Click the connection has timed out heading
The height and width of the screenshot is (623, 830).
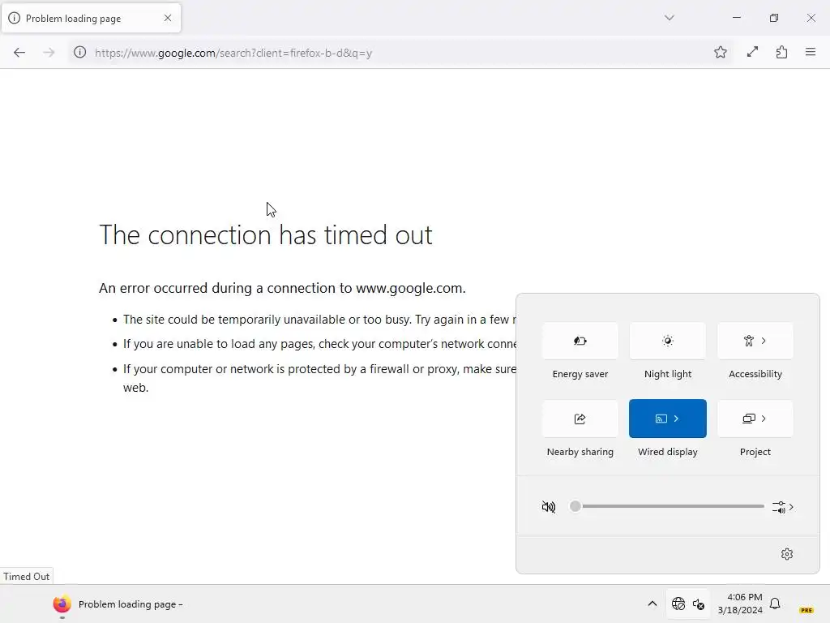[266, 234]
